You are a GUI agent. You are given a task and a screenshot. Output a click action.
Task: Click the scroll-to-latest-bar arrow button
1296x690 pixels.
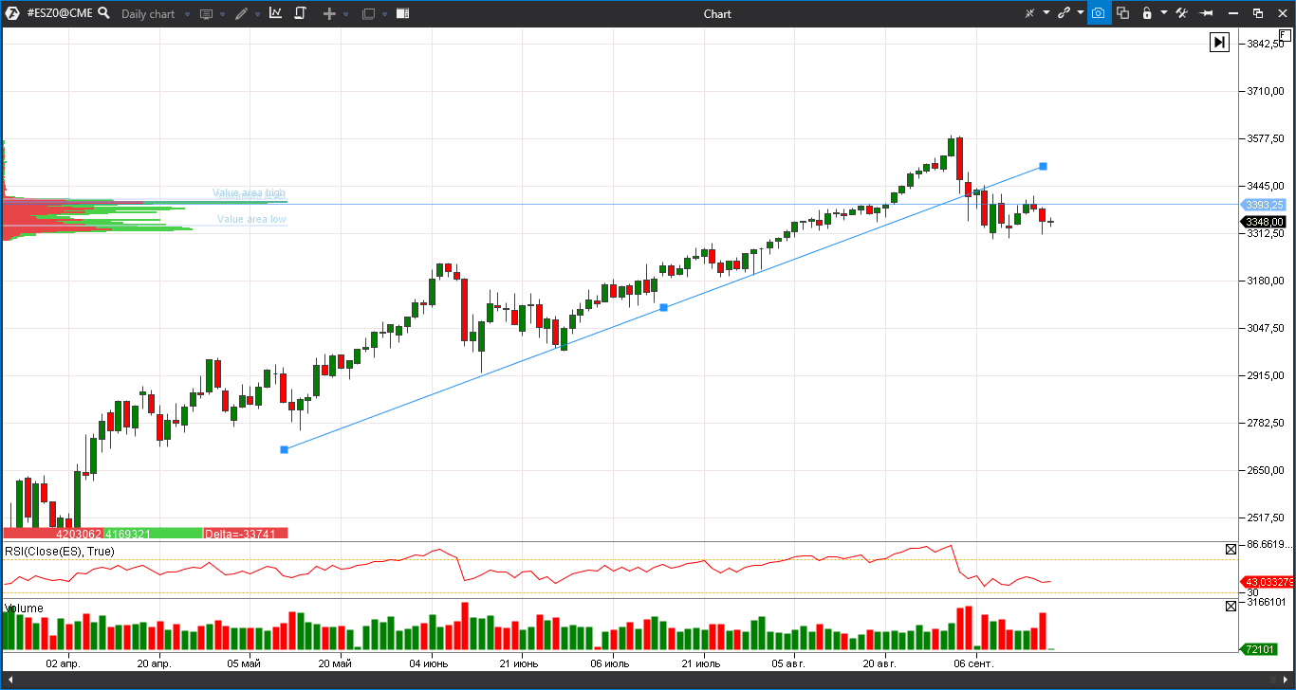coord(1219,42)
